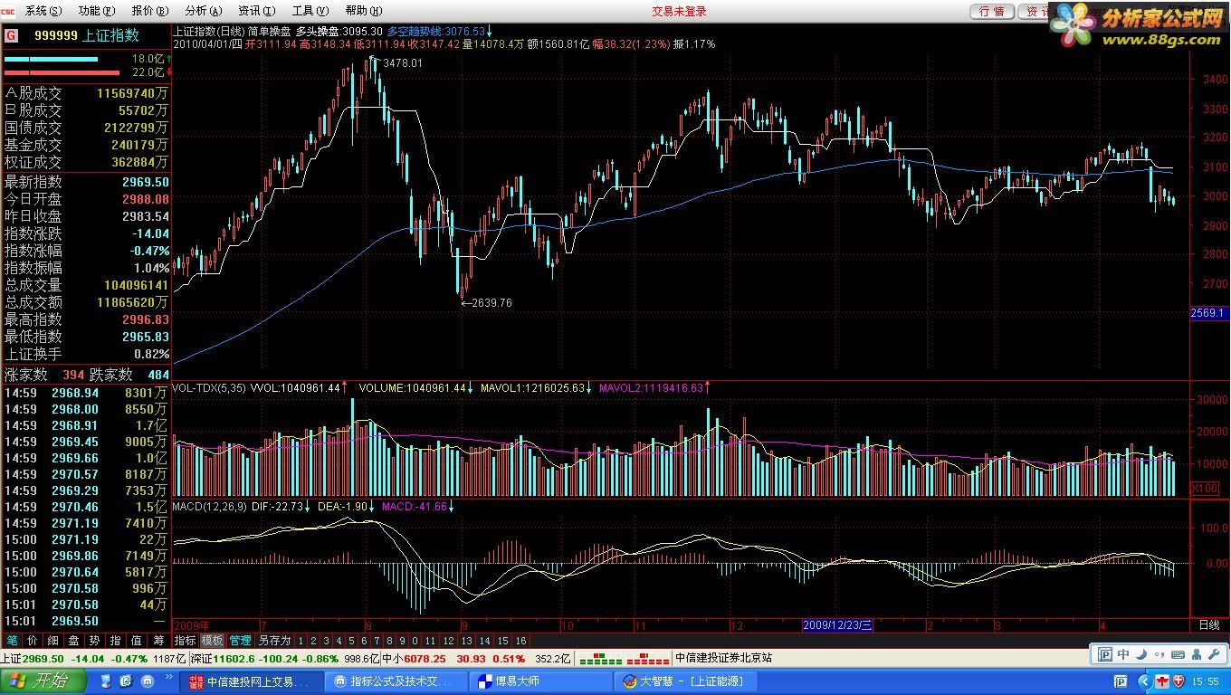The image size is (1231, 695).
Task: Open the 报价(B) menu
Action: [149, 11]
